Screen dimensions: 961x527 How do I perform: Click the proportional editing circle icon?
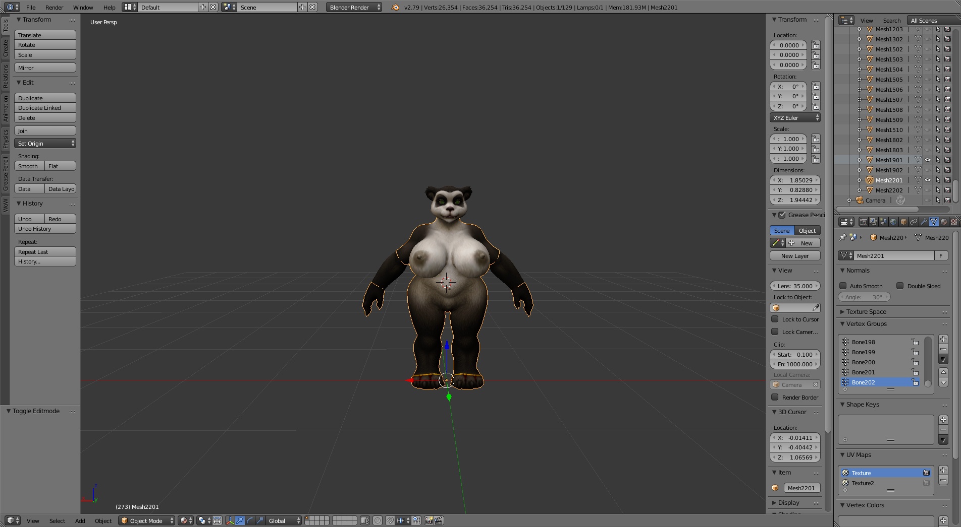click(x=378, y=520)
